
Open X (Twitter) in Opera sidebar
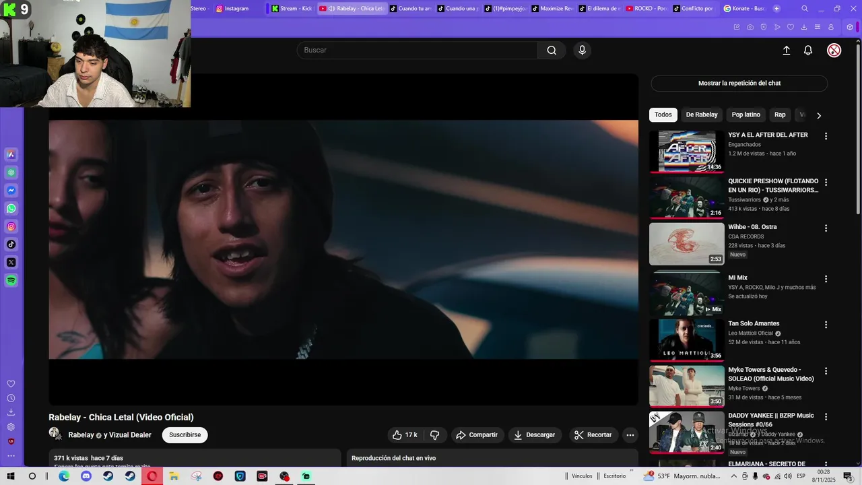click(x=11, y=262)
